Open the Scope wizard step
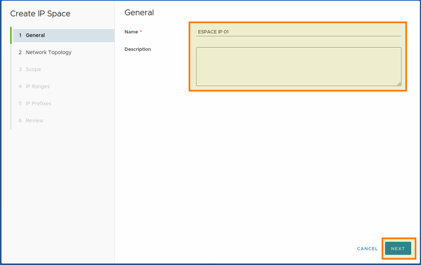 (33, 69)
